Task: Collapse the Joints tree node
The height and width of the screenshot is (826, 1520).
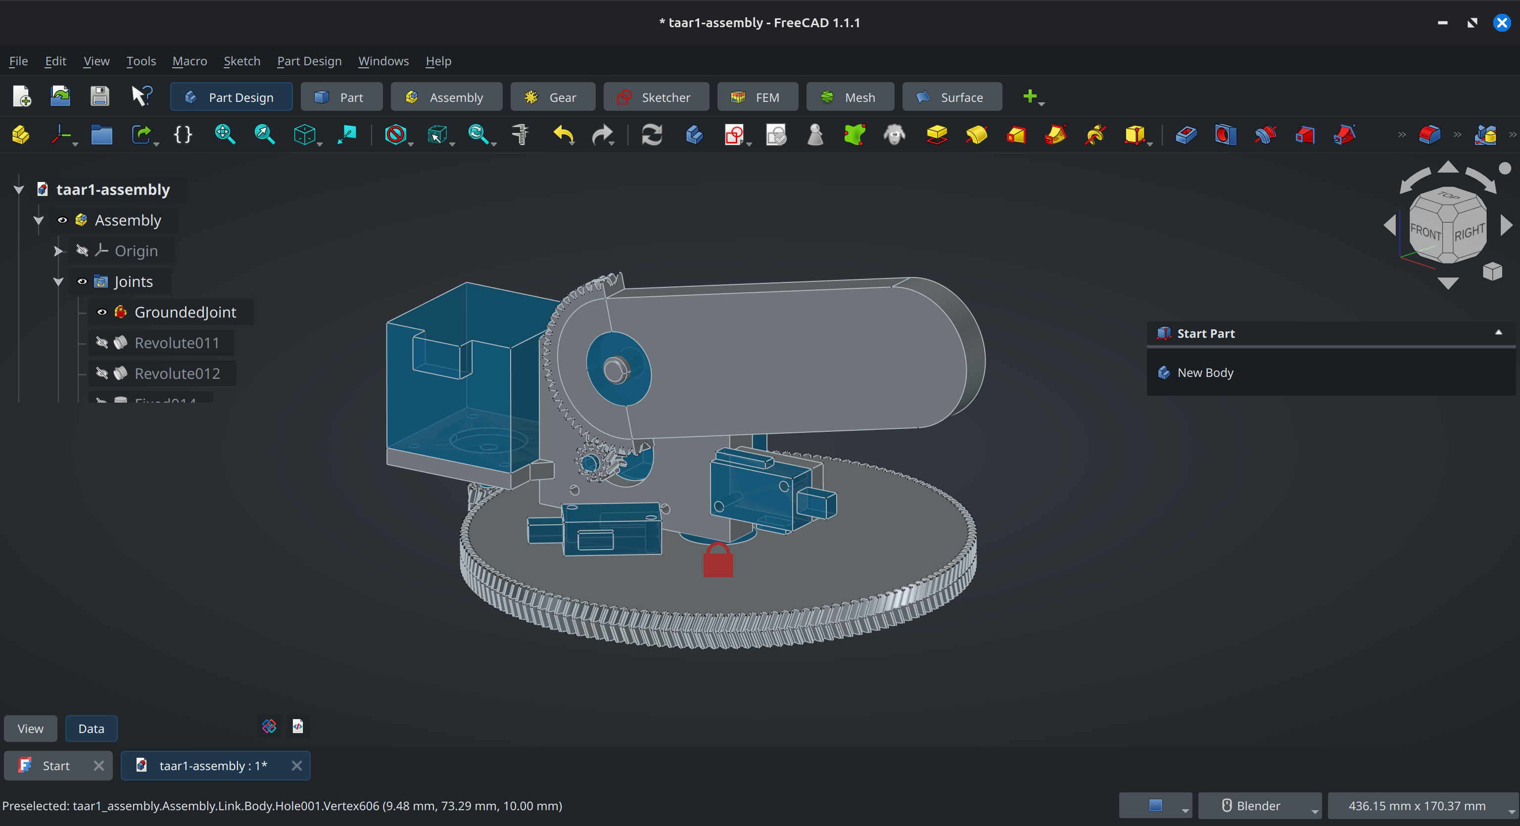Action: [58, 281]
